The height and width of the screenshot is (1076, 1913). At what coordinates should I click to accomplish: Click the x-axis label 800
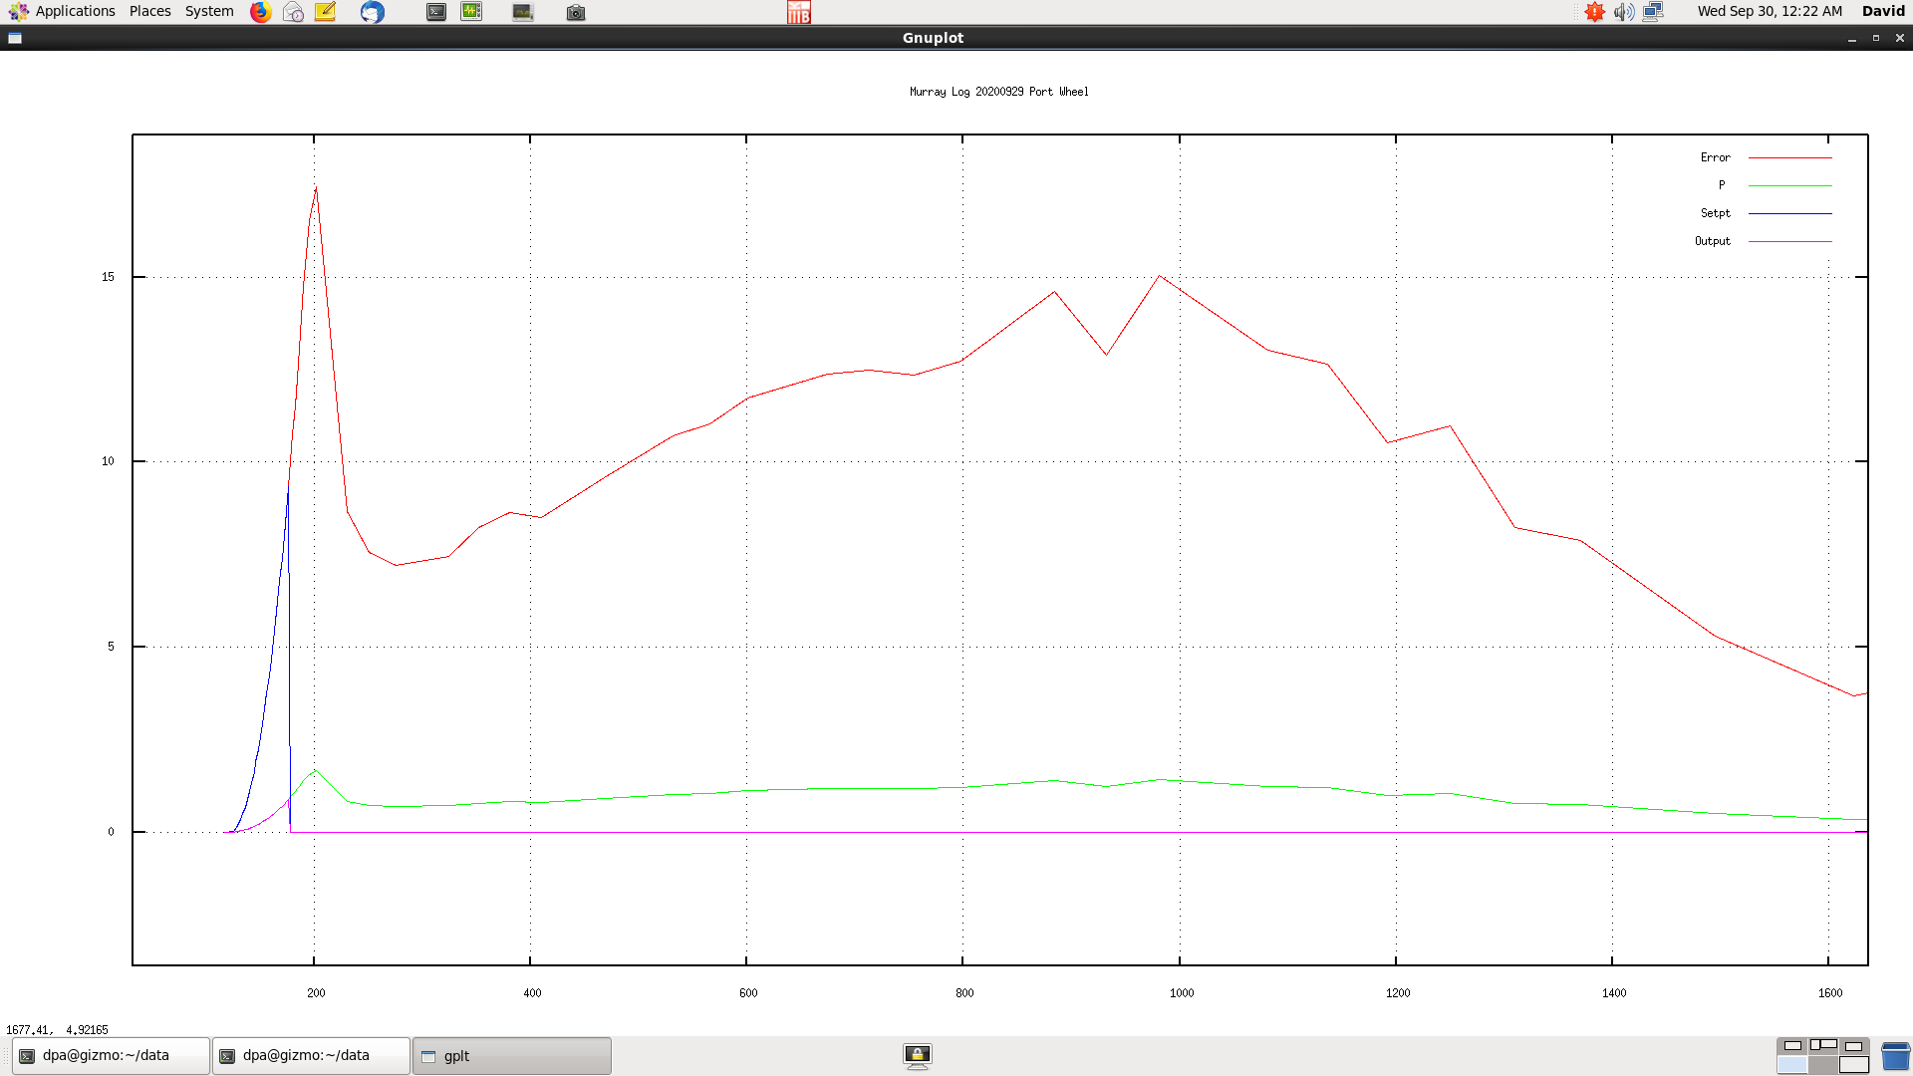point(964,993)
